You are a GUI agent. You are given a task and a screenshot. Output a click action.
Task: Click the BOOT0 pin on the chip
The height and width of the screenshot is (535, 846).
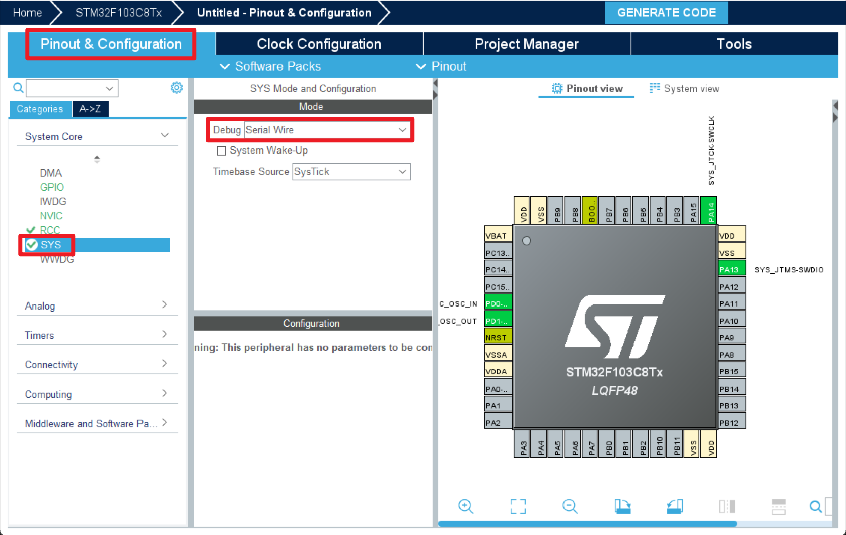tap(590, 210)
